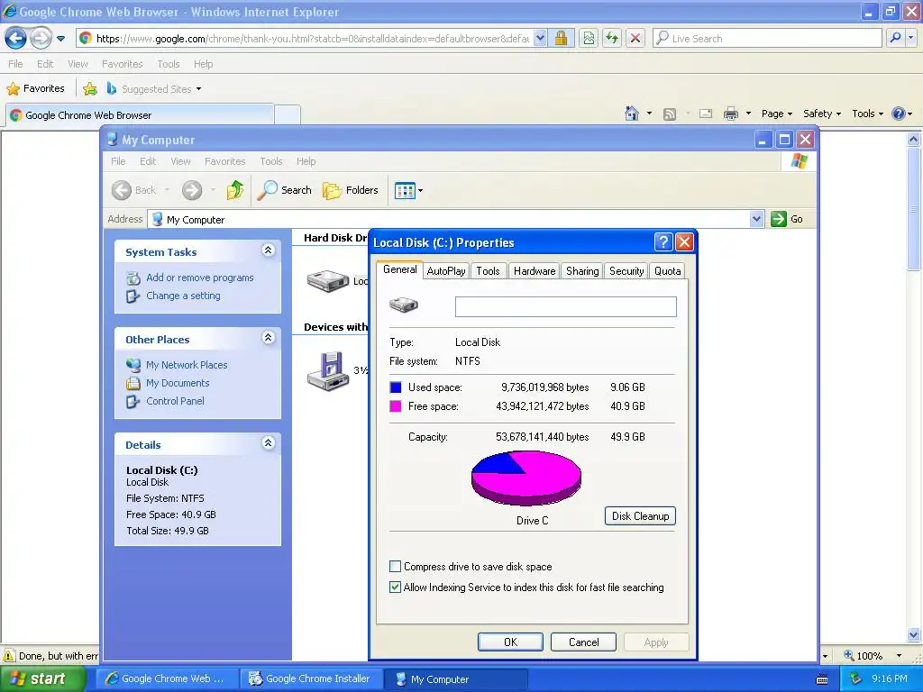
Task: Stop loading with the red X icon
Action: 635,39
